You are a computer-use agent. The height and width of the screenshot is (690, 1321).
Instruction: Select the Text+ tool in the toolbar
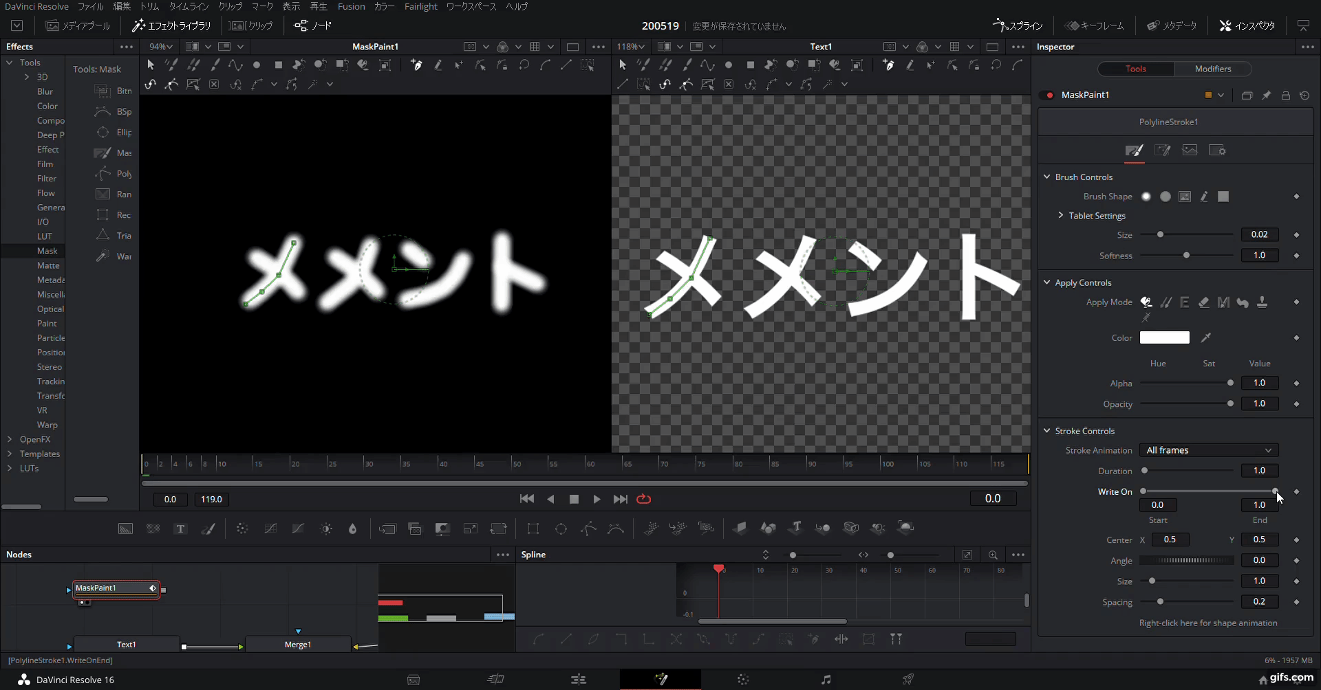[180, 528]
